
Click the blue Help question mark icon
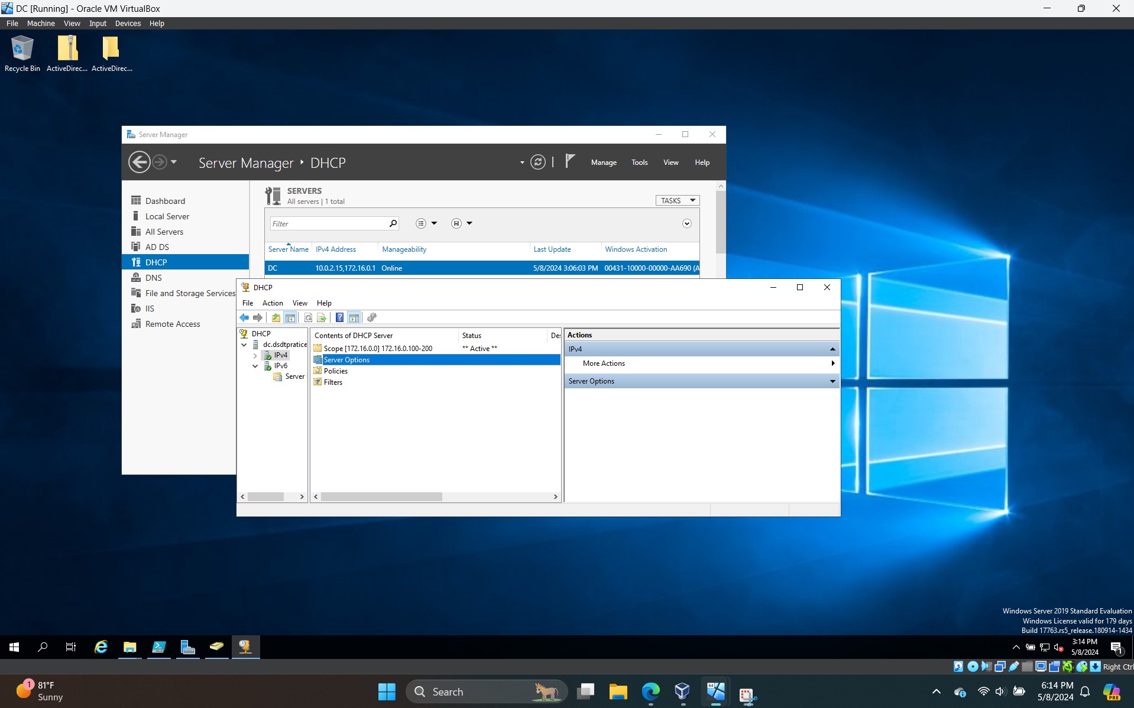[340, 318]
